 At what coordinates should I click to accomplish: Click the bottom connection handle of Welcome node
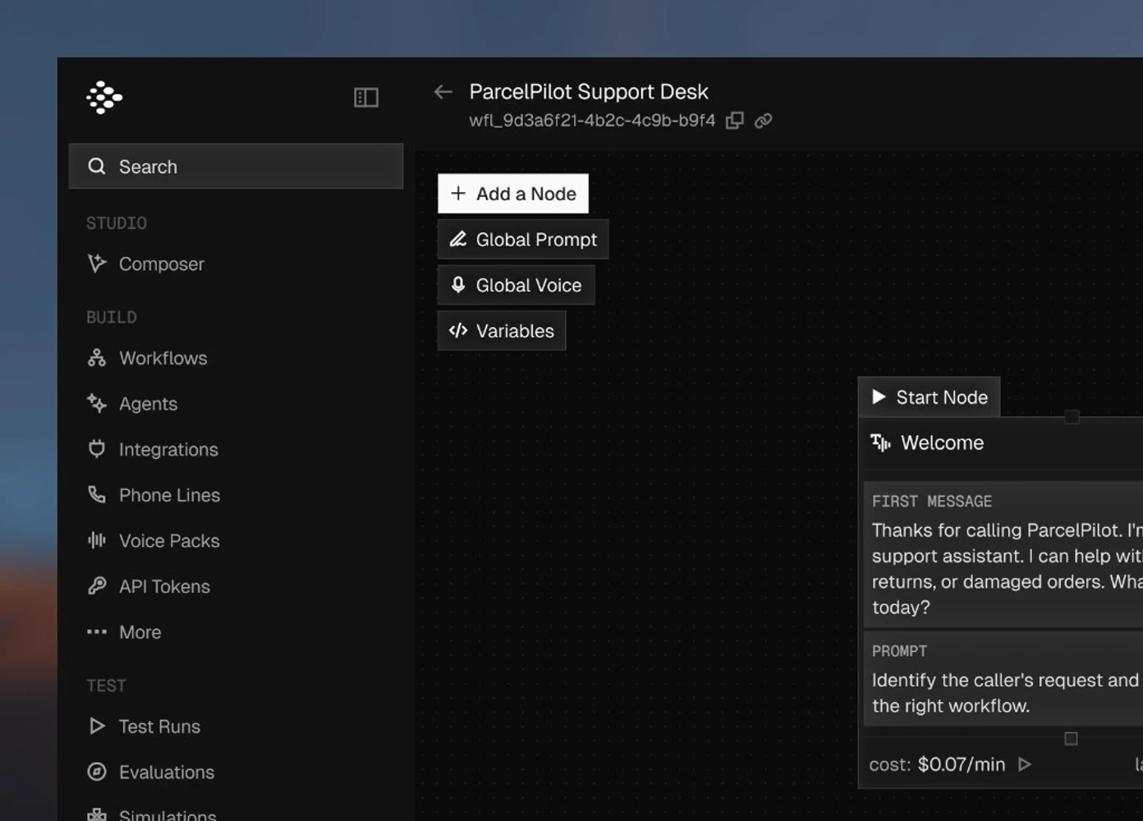tap(1071, 739)
